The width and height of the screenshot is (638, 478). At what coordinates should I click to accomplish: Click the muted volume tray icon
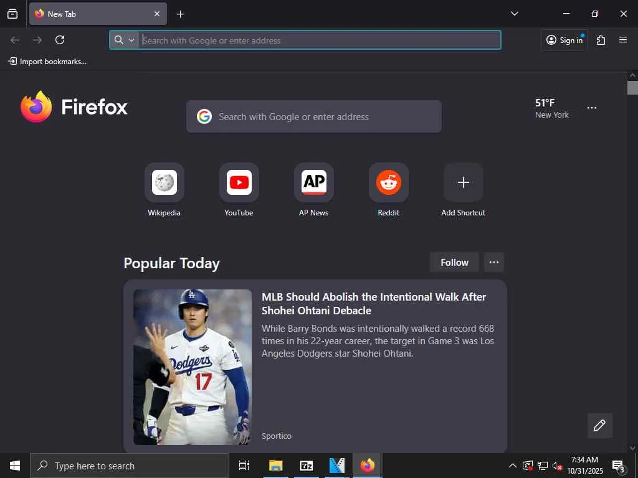pos(557,466)
